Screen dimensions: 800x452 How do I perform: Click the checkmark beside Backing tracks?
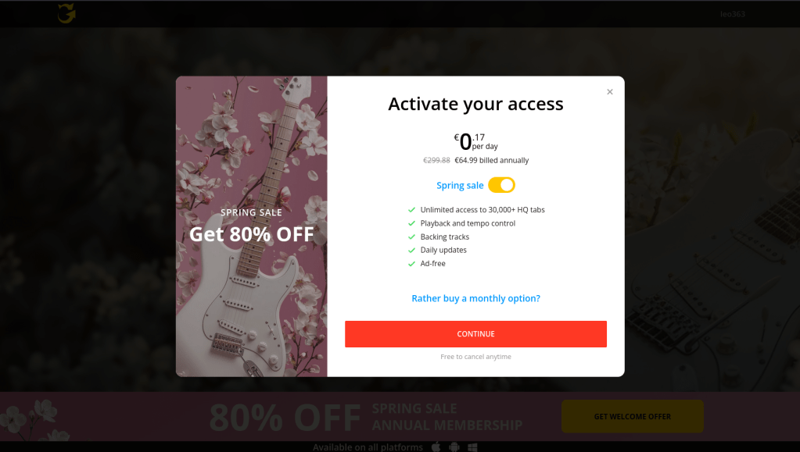pyautogui.click(x=412, y=237)
